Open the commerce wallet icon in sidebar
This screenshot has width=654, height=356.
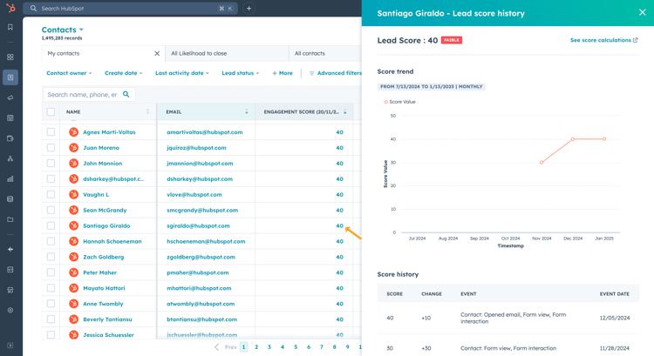10,138
